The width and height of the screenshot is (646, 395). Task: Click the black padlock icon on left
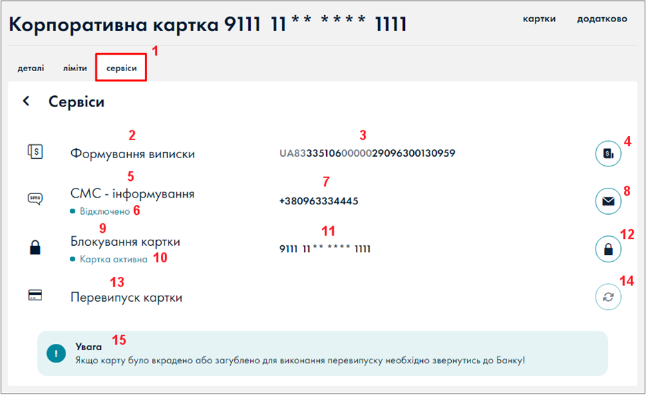click(35, 248)
